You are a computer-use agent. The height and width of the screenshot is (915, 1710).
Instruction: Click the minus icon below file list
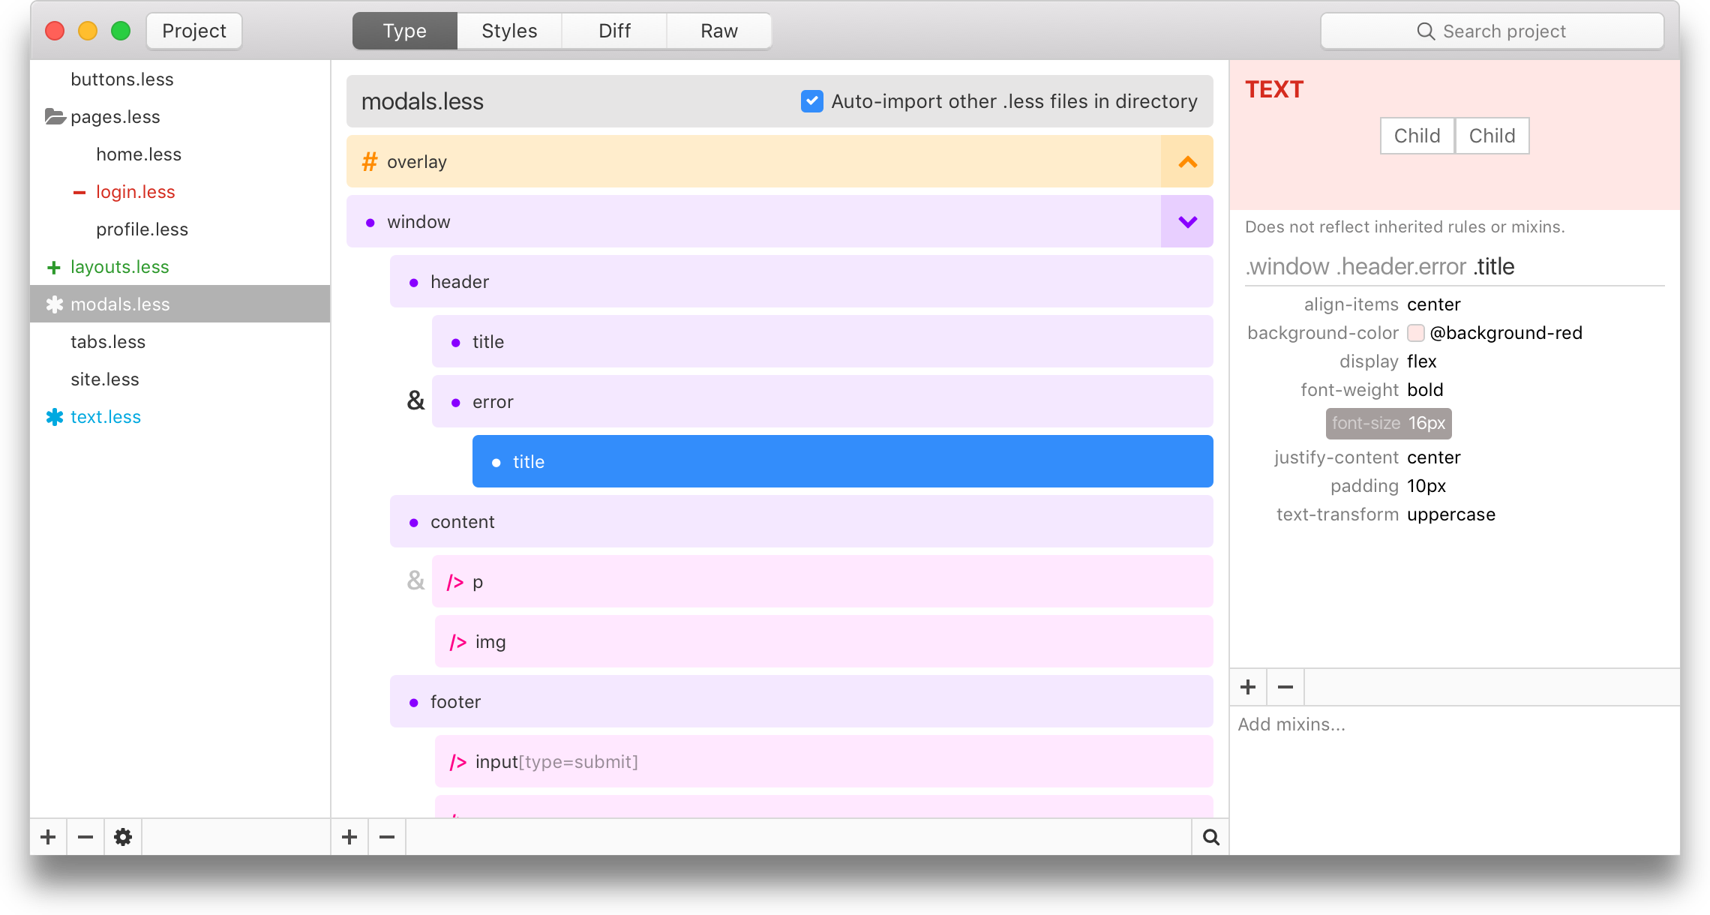pyautogui.click(x=85, y=837)
